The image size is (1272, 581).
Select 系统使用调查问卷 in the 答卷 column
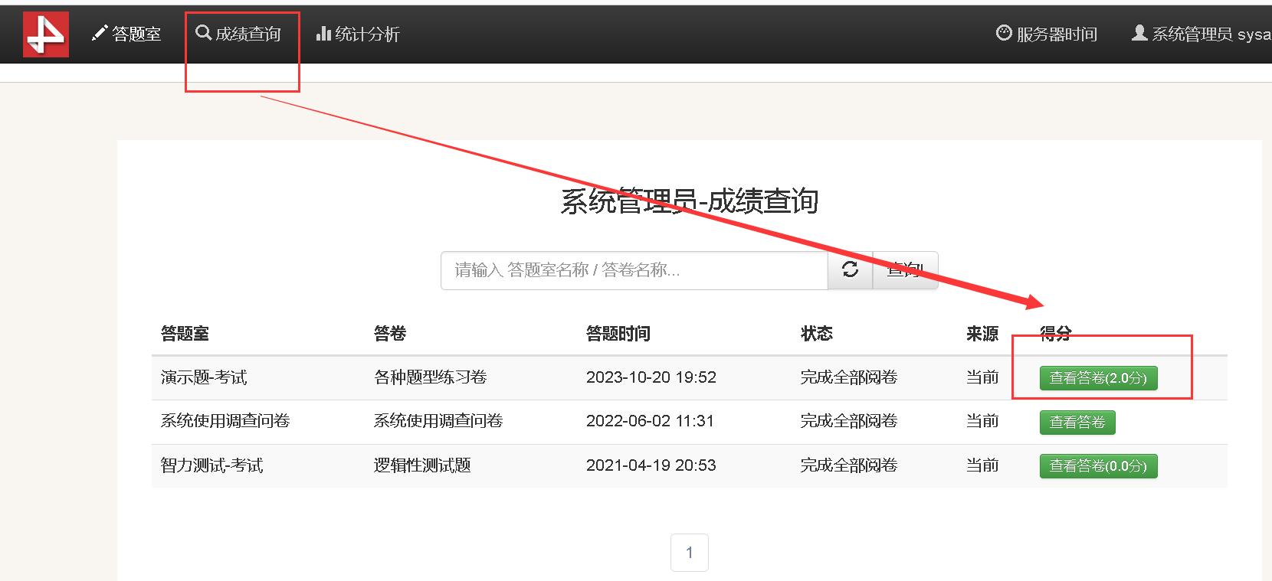[438, 421]
